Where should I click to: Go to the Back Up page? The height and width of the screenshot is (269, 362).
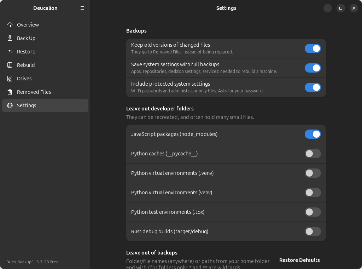pyautogui.click(x=45, y=38)
